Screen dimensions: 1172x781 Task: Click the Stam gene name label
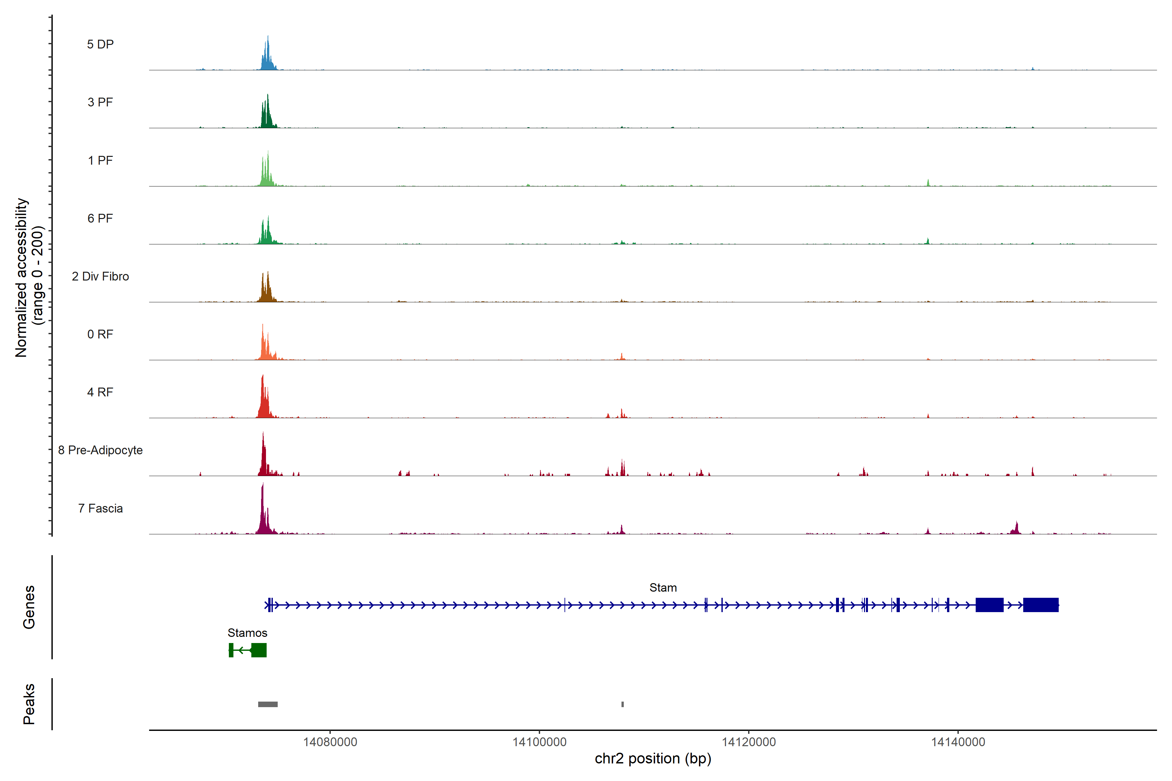pyautogui.click(x=663, y=588)
